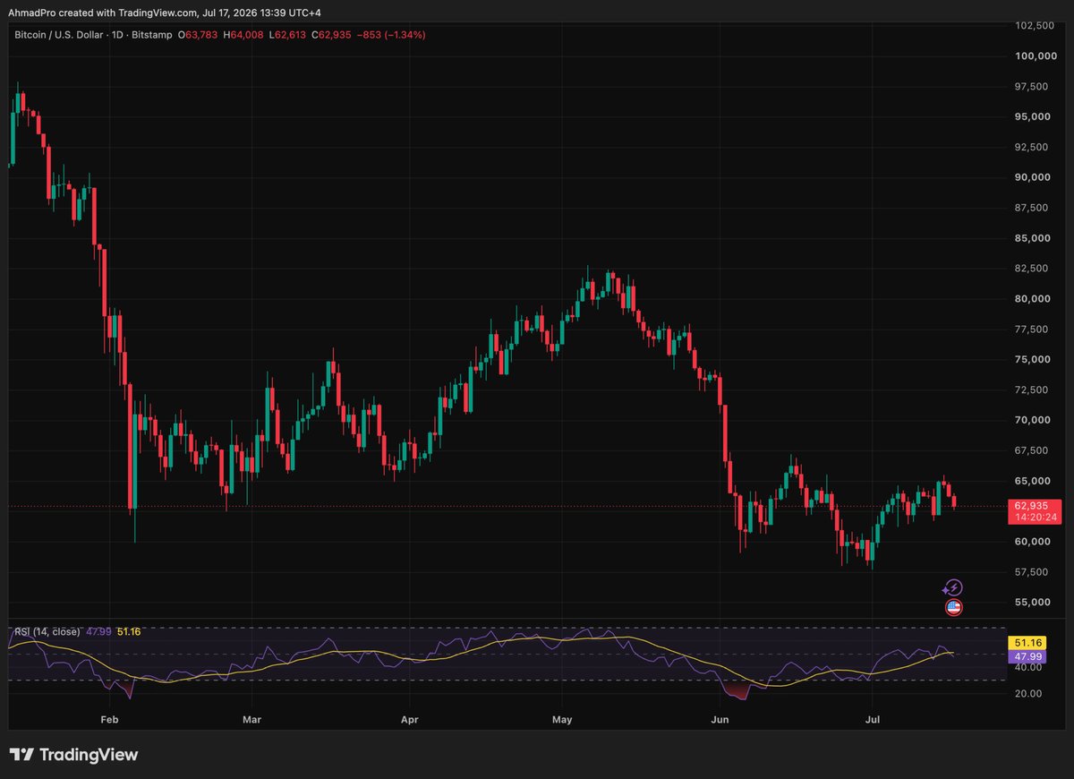Click the Mar label on time axis
The image size is (1074, 779).
[x=252, y=719]
